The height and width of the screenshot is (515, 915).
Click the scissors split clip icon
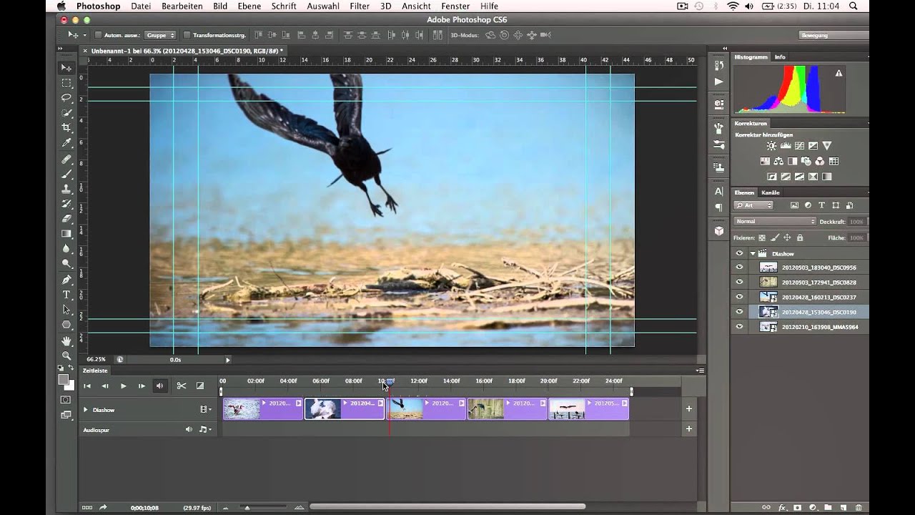182,386
